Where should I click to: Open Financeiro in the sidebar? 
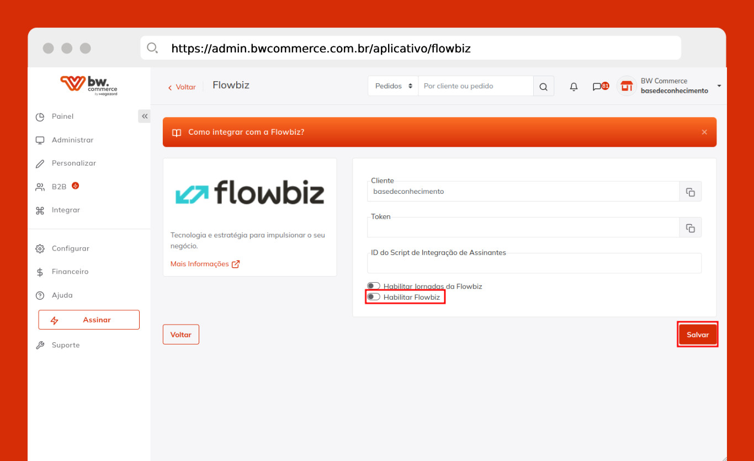pos(70,272)
